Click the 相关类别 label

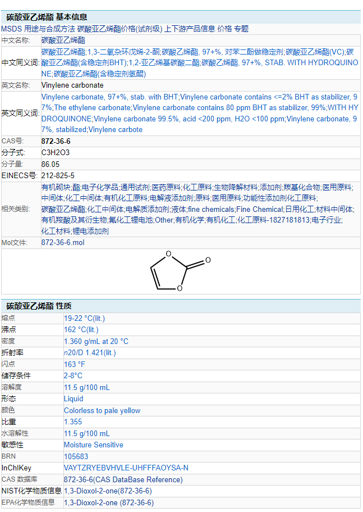16,209
